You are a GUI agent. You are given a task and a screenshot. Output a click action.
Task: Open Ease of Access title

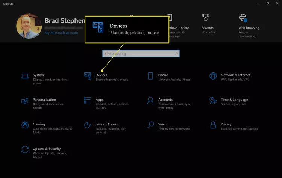[106, 124]
